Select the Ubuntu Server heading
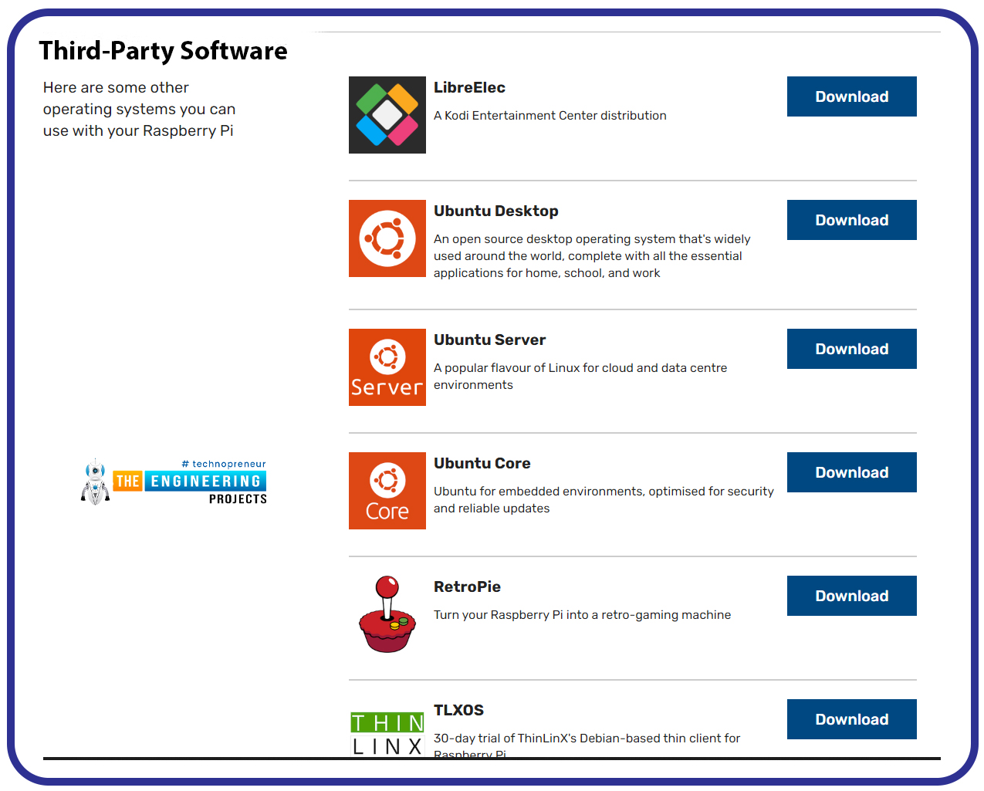 pos(489,340)
